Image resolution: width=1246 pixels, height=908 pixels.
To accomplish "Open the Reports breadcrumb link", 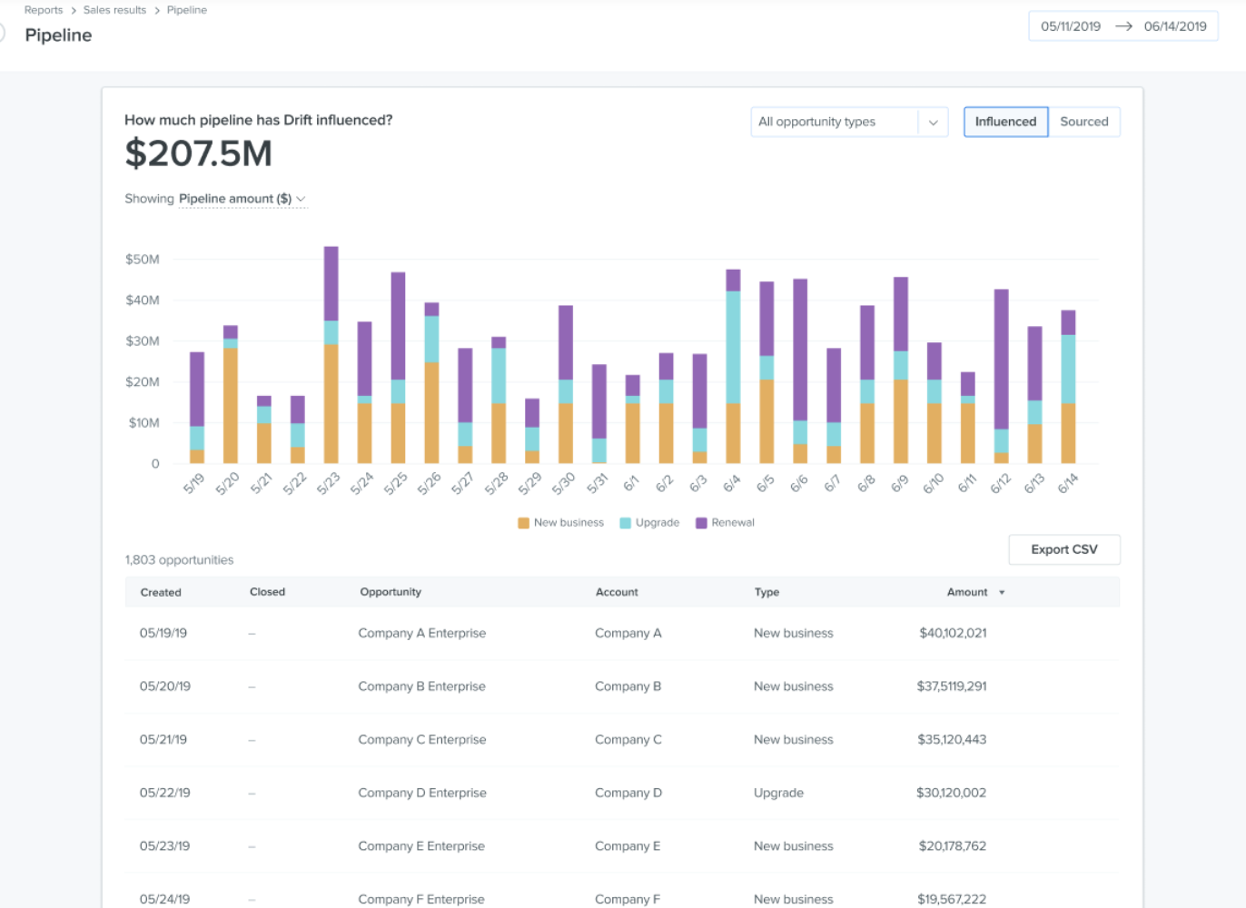I will tap(44, 10).
